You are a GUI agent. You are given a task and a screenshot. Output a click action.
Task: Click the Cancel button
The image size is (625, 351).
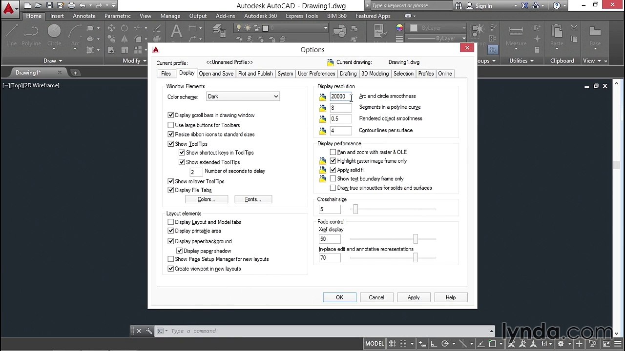point(376,297)
